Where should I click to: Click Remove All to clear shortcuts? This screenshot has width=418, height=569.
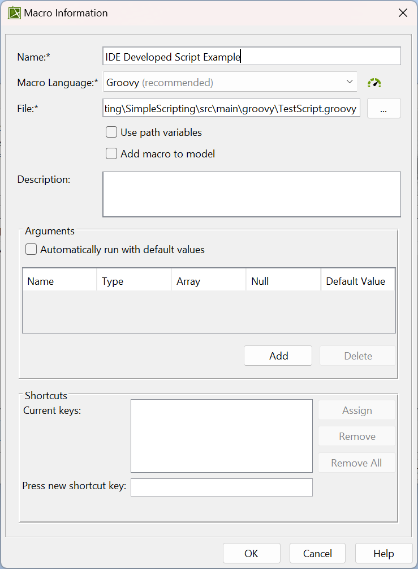pyautogui.click(x=356, y=463)
